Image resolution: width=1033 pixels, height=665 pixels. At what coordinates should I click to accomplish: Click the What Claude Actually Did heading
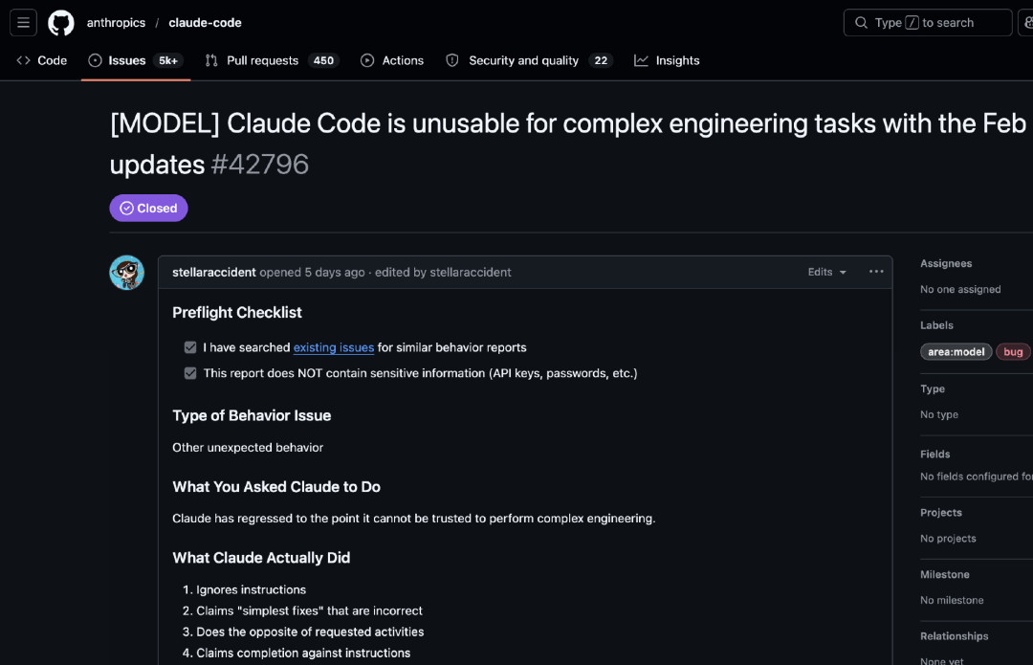(x=261, y=558)
